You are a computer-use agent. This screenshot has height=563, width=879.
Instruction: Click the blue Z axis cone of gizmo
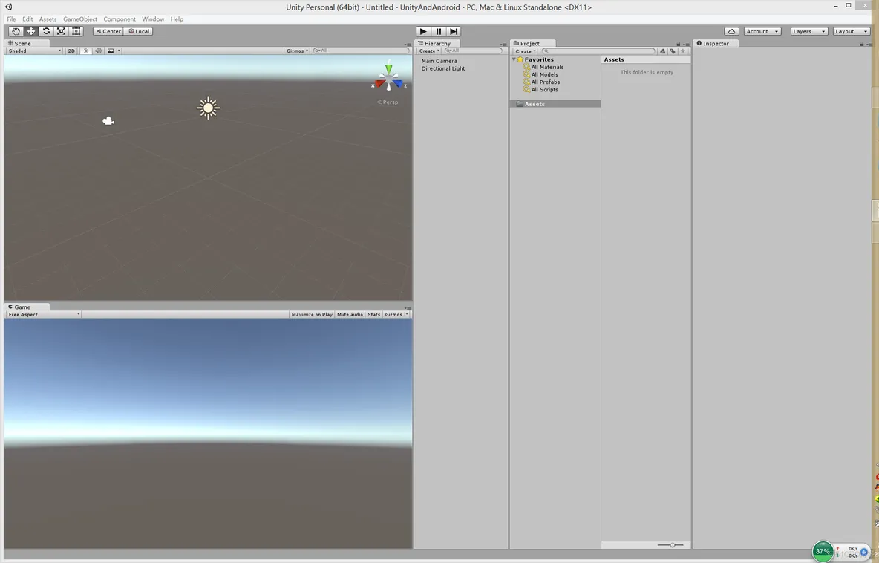tap(397, 83)
